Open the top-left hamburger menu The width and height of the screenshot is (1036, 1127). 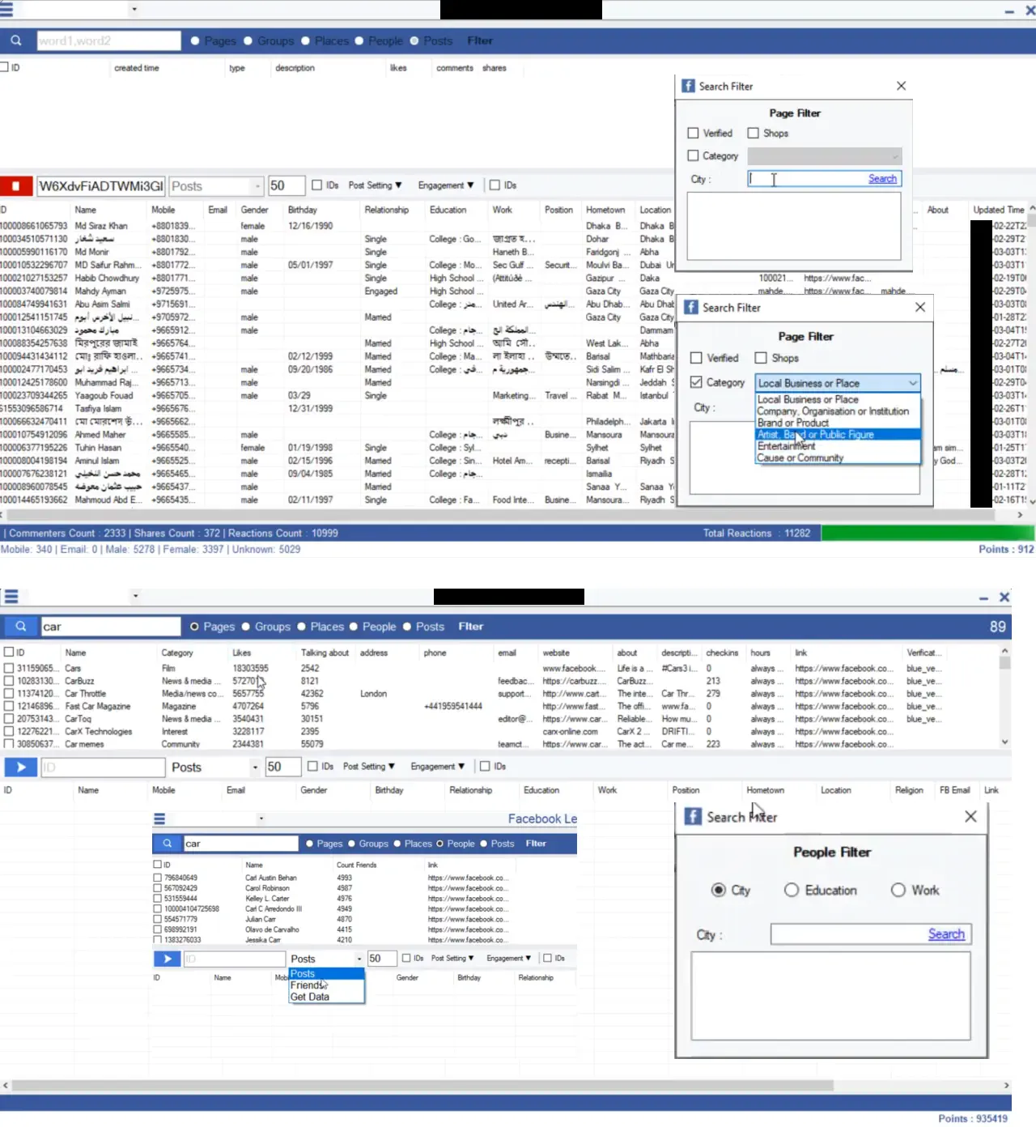[x=6, y=10]
